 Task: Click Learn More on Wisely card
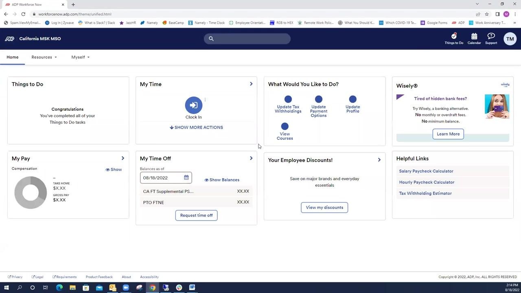point(448,134)
